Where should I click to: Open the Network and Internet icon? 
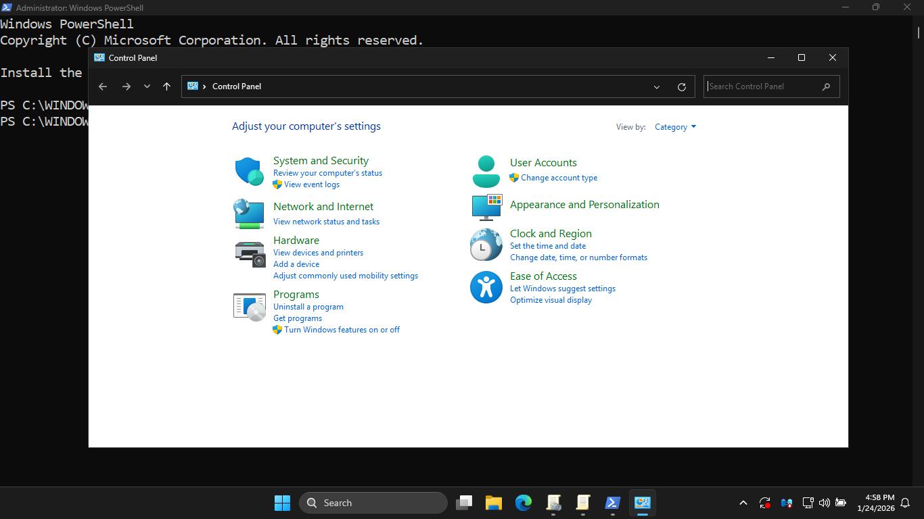tap(249, 214)
